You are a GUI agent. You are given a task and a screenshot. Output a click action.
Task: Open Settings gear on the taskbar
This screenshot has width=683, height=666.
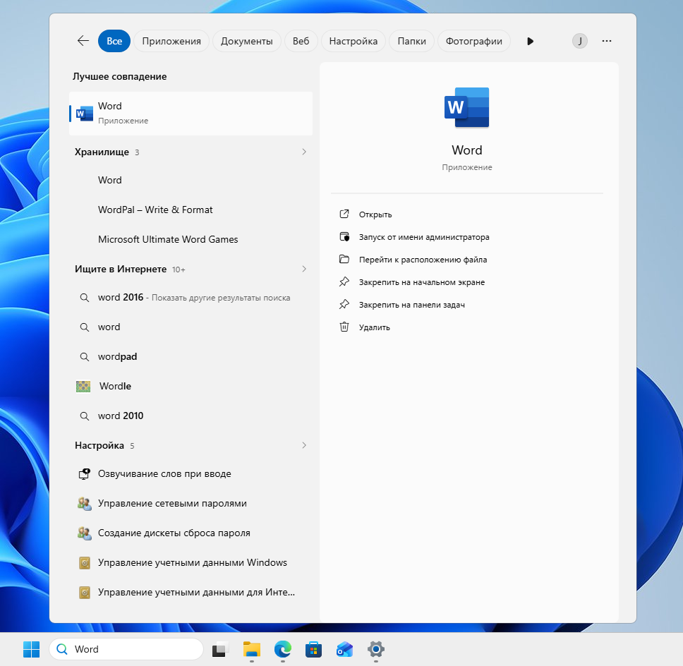[x=376, y=650]
